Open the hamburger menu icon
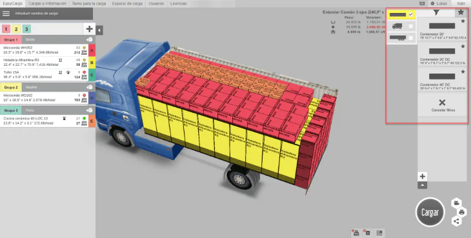This screenshot has width=471, height=238. click(x=6, y=14)
